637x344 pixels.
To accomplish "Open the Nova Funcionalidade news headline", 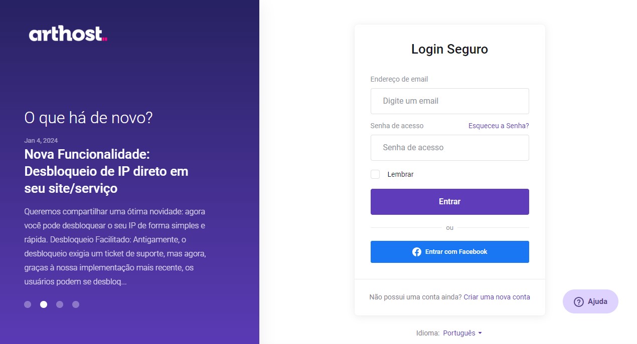I will tap(106, 171).
